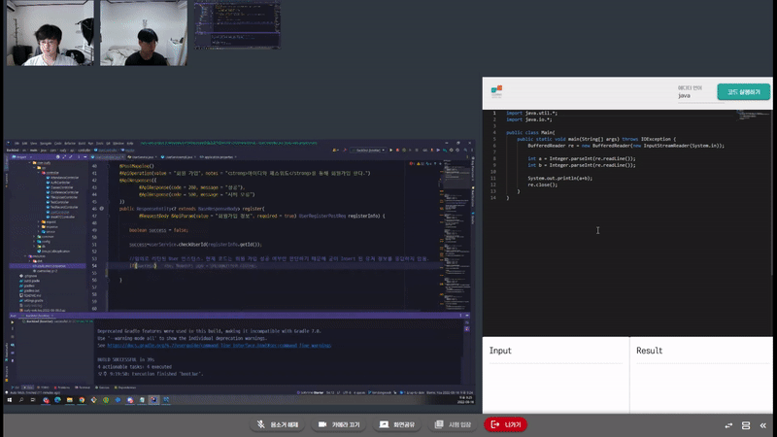The image size is (777, 437).
Task: Expand the config folder in project tree
Action: click(34, 241)
